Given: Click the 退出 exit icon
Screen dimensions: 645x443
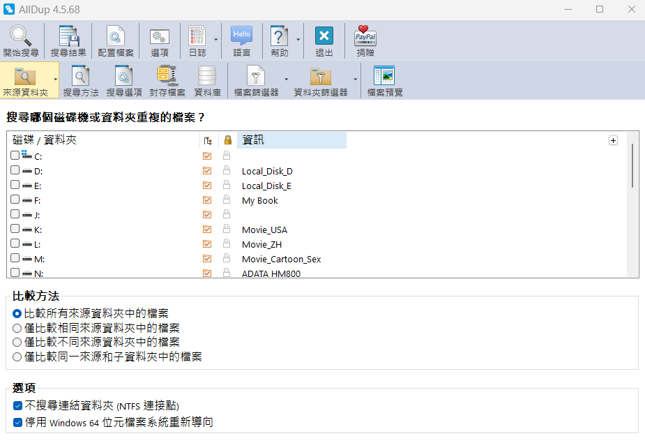Looking at the screenshot, I should [324, 36].
